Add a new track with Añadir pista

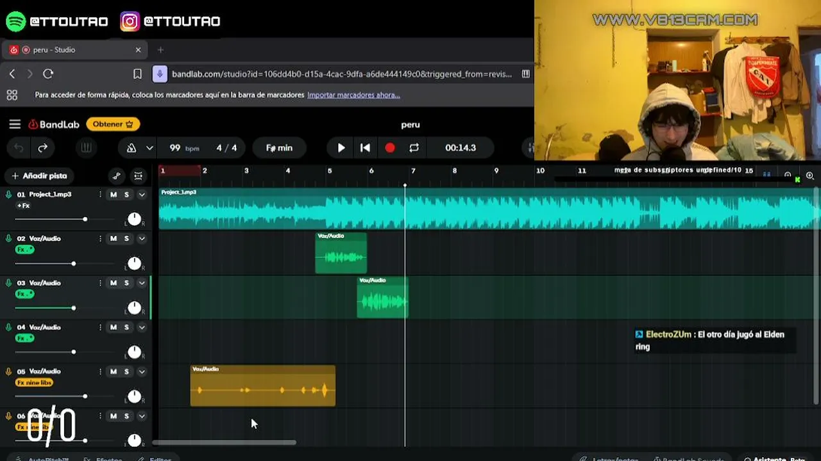click(38, 175)
